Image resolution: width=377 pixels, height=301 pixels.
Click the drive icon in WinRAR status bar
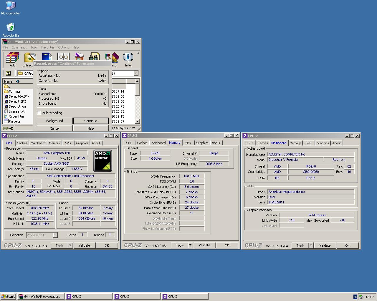pyautogui.click(x=5, y=128)
